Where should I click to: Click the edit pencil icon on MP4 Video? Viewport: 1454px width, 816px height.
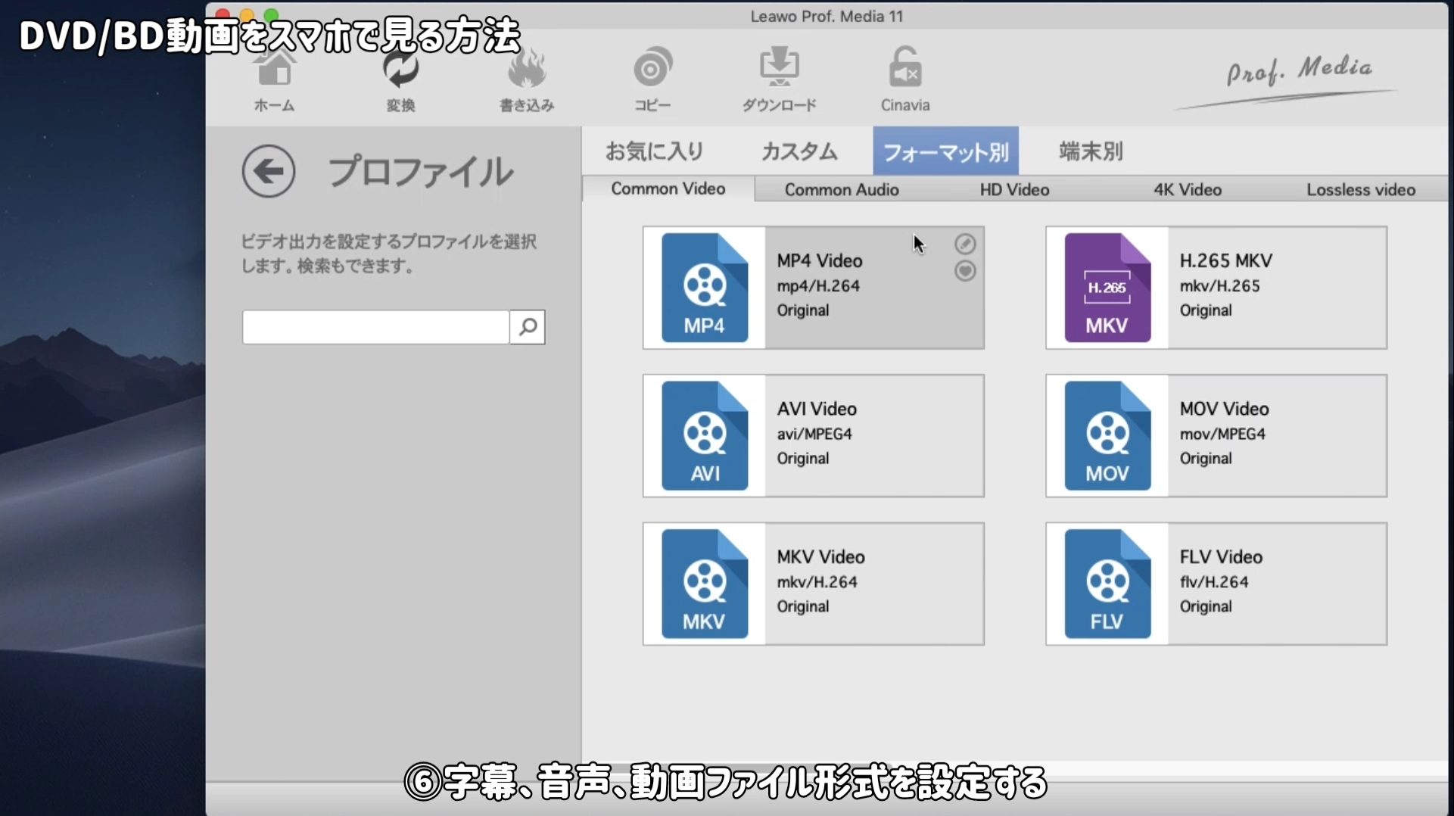[965, 244]
